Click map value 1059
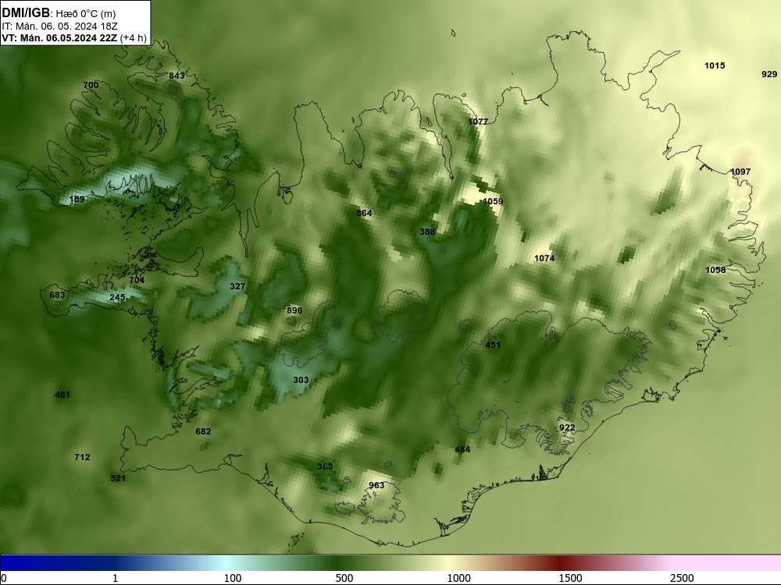Screen dimensions: 781x585 pos(493,201)
